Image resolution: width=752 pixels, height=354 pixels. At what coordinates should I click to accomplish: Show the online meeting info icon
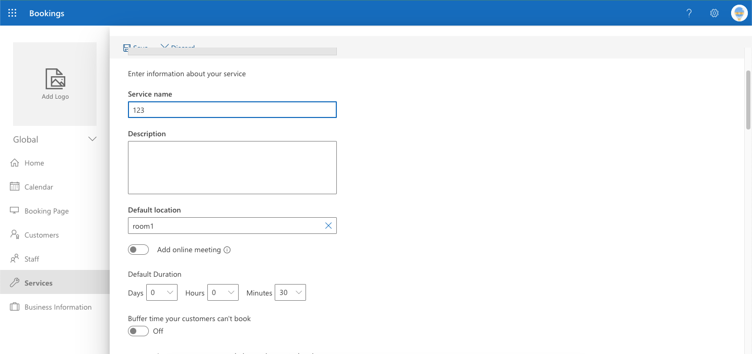[x=227, y=250]
